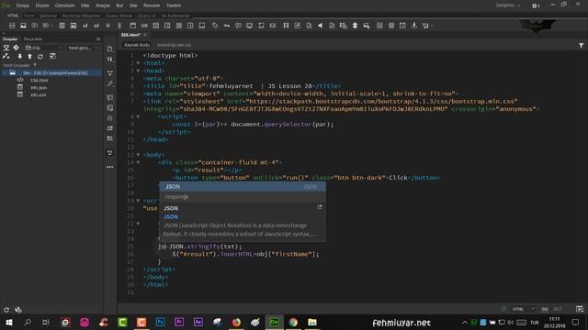Click the Keywords key icon
The height and width of the screenshot is (330, 588).
coord(227,26)
